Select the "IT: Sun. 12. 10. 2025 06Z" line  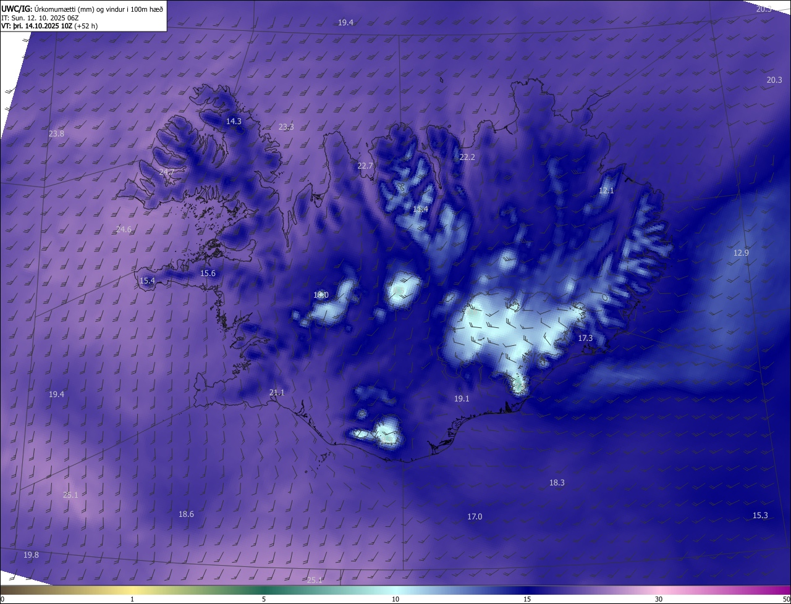point(41,17)
